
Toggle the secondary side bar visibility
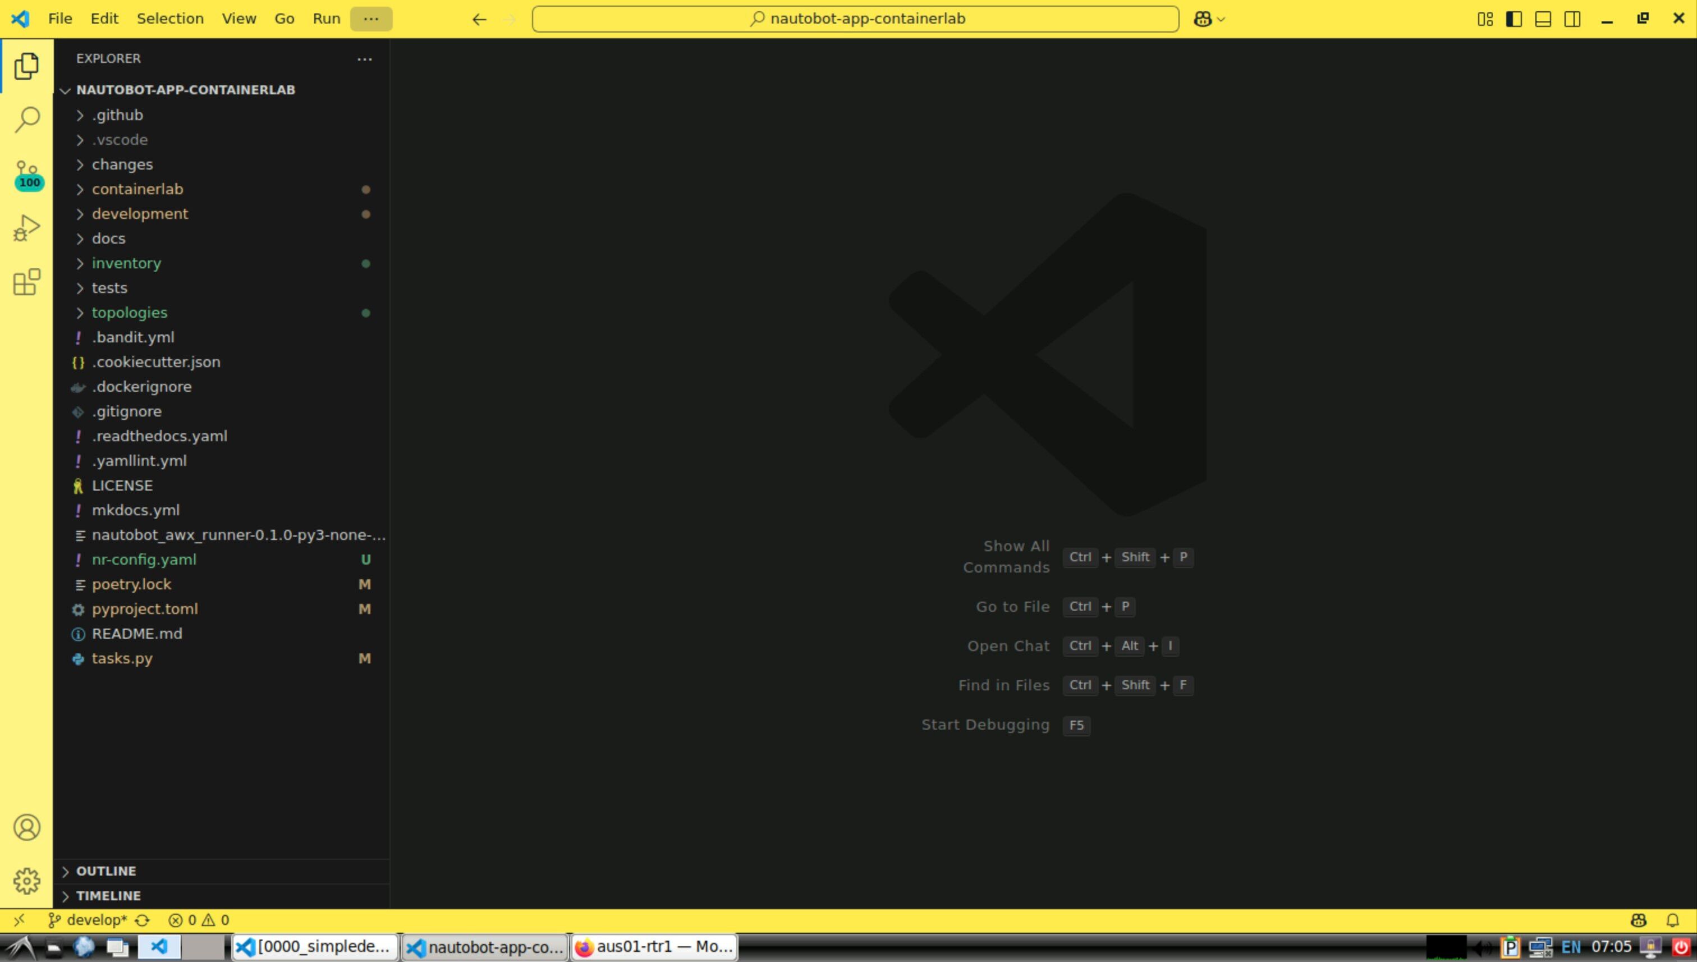coord(1573,19)
